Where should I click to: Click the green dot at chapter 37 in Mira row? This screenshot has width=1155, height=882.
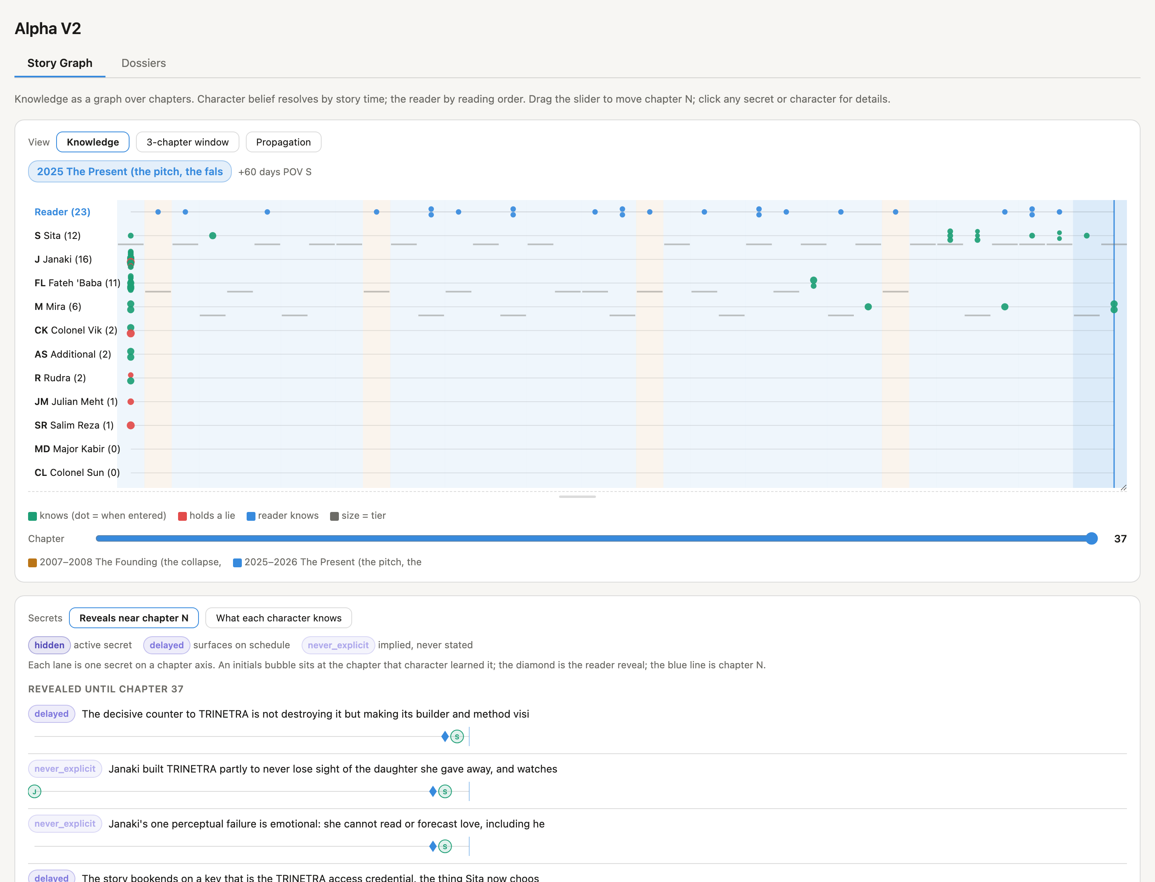coord(1114,307)
